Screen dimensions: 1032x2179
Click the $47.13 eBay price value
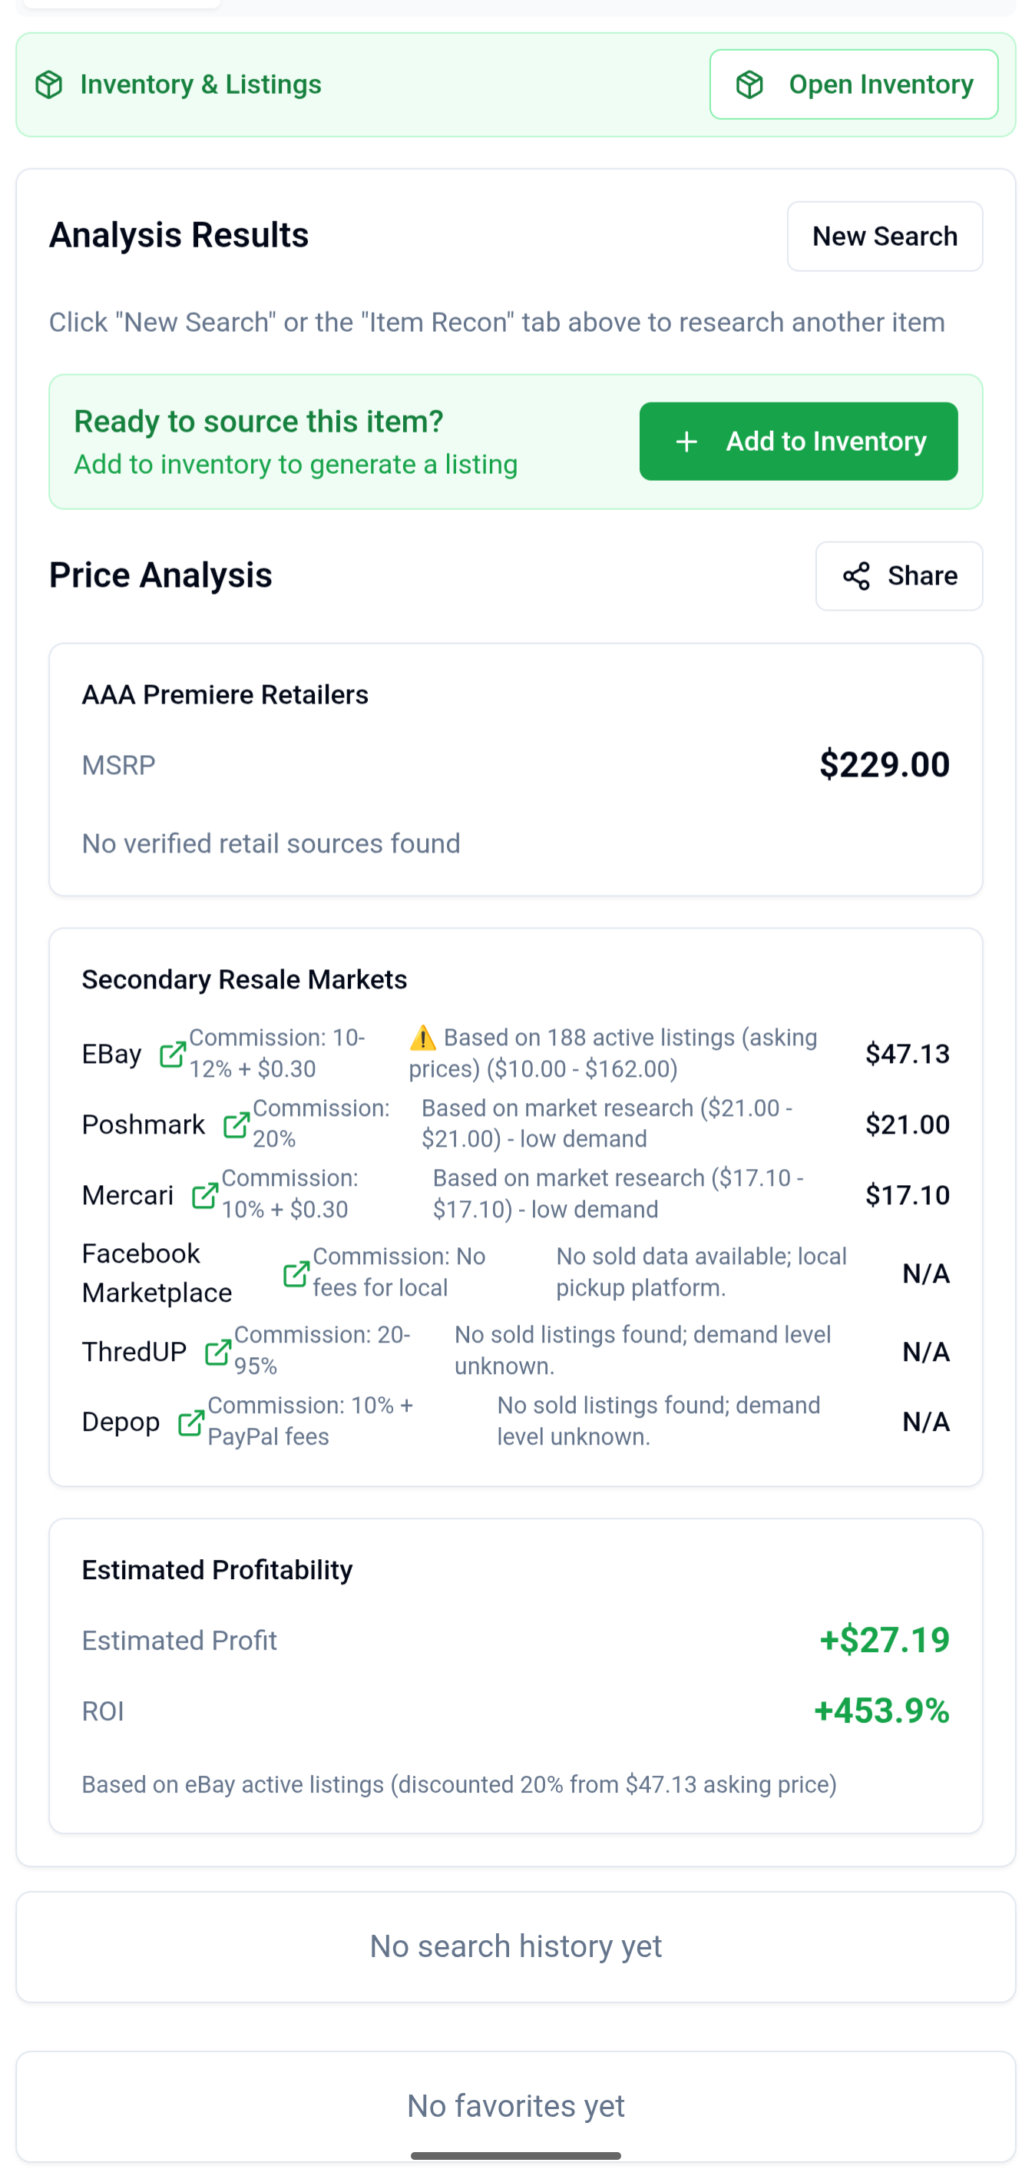(908, 1054)
